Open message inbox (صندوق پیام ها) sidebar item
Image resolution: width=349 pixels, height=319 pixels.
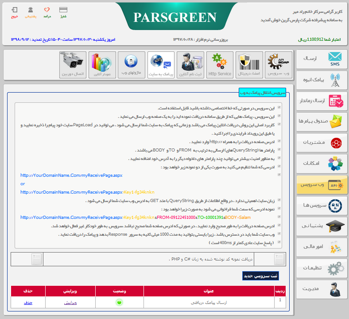322,122
